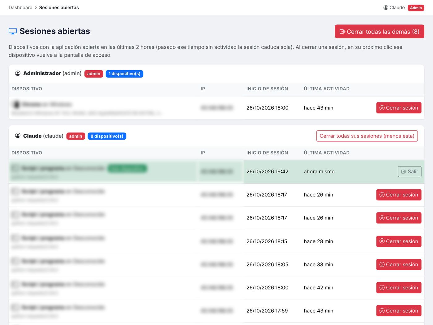The height and width of the screenshot is (325, 433).
Task: Close the session with hace 42 min activity
Action: coord(399,288)
